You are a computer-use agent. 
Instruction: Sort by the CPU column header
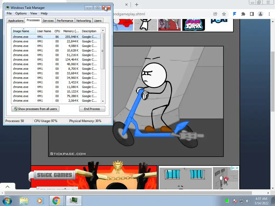tap(57, 31)
